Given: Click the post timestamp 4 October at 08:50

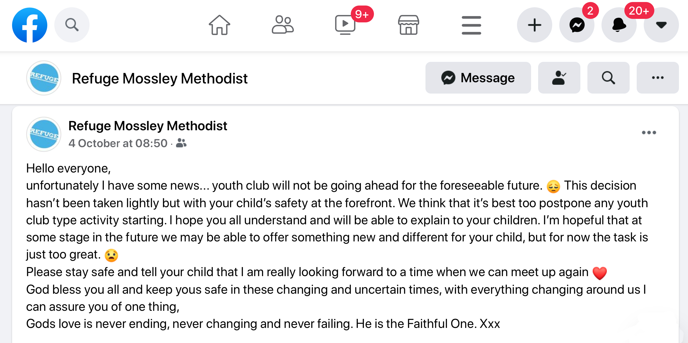Looking at the screenshot, I should (x=118, y=143).
